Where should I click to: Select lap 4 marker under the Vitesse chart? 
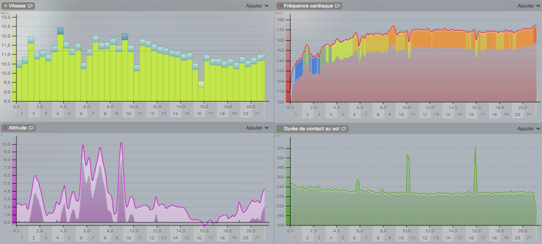pyautogui.click(x=57, y=114)
